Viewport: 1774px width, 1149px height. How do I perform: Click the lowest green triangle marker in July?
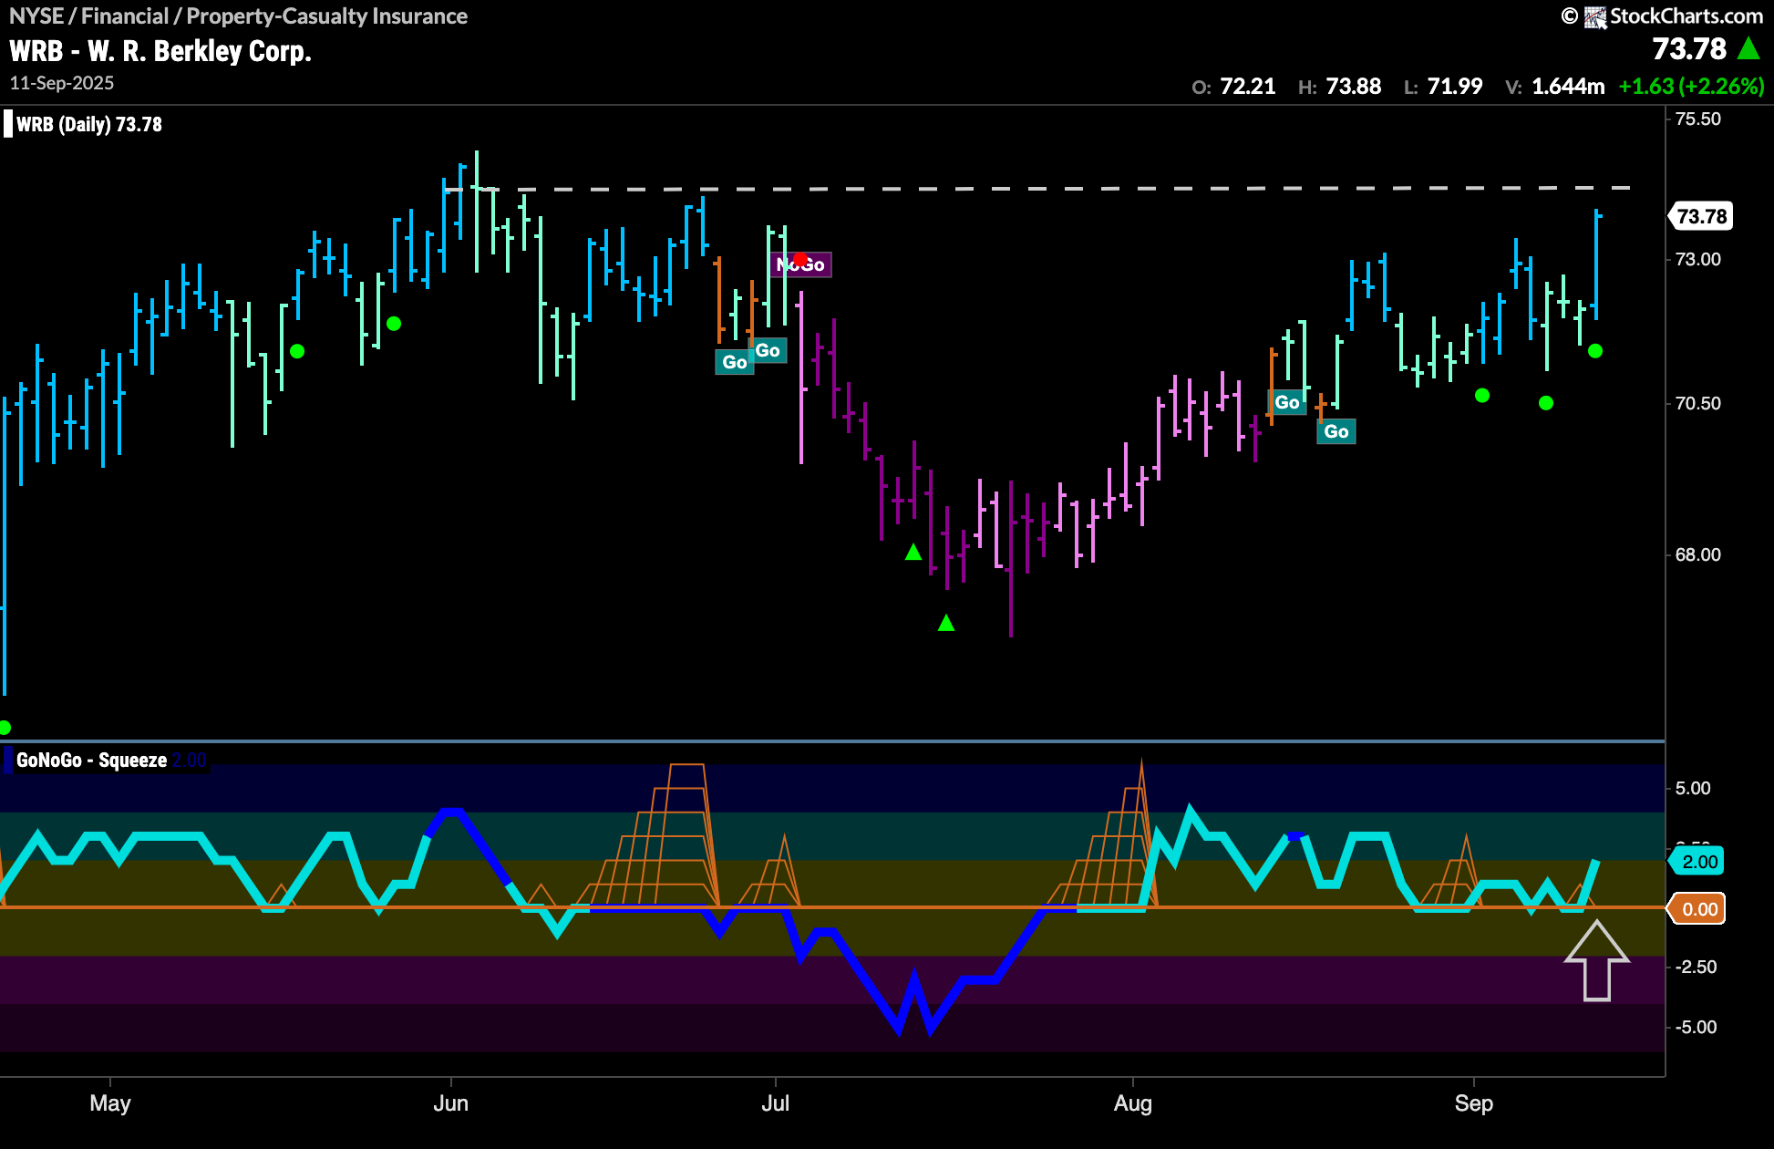click(946, 623)
